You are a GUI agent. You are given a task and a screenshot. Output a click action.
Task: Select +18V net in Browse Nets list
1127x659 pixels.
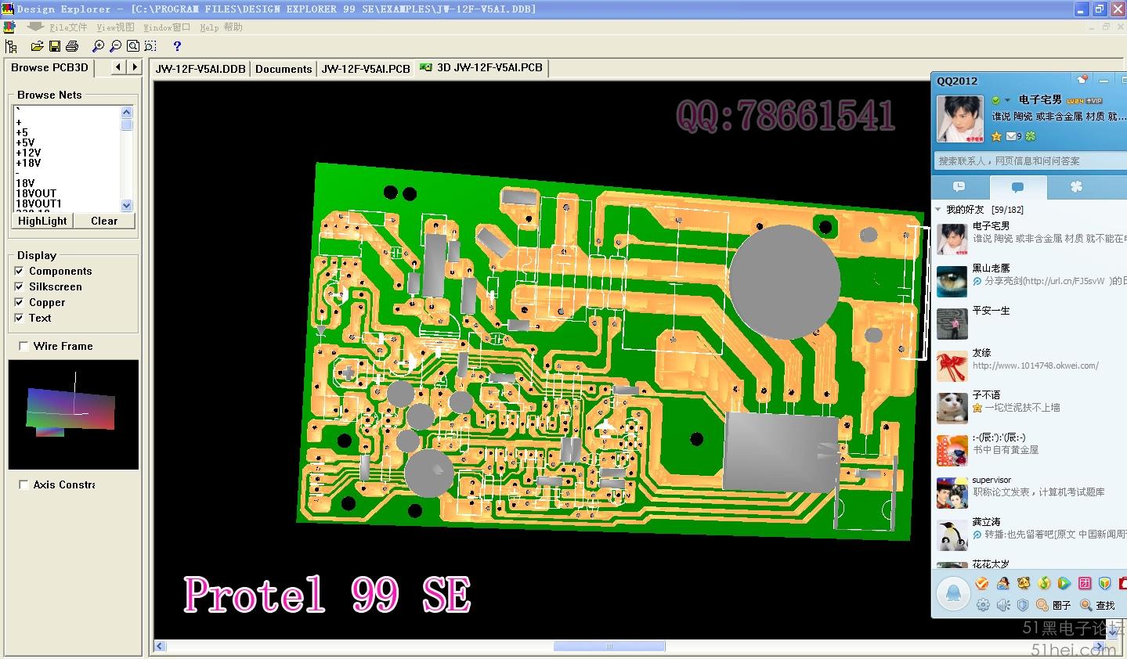(x=28, y=164)
